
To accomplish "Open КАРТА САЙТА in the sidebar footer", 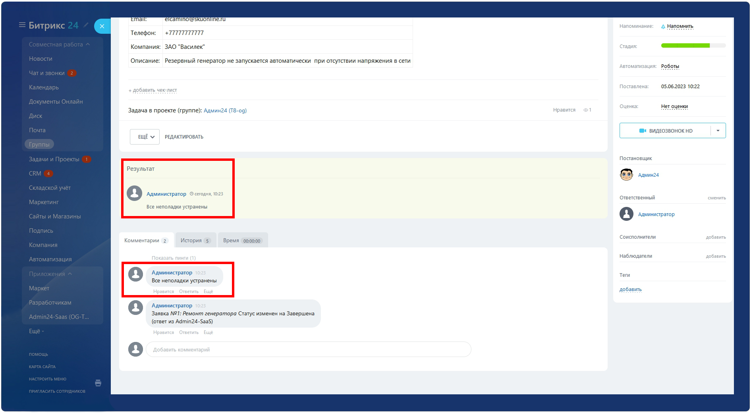I will (42, 367).
